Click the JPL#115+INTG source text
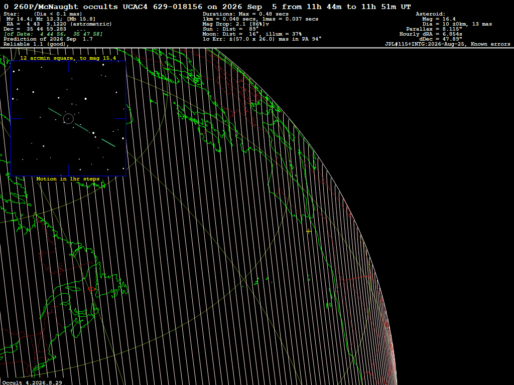 447,44
